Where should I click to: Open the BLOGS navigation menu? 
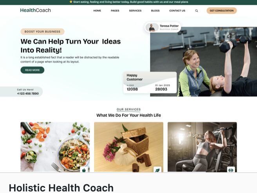(155, 11)
